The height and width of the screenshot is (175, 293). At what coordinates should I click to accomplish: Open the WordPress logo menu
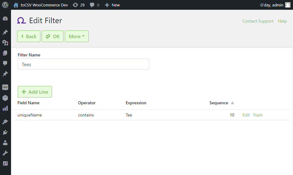click(x=5, y=5)
